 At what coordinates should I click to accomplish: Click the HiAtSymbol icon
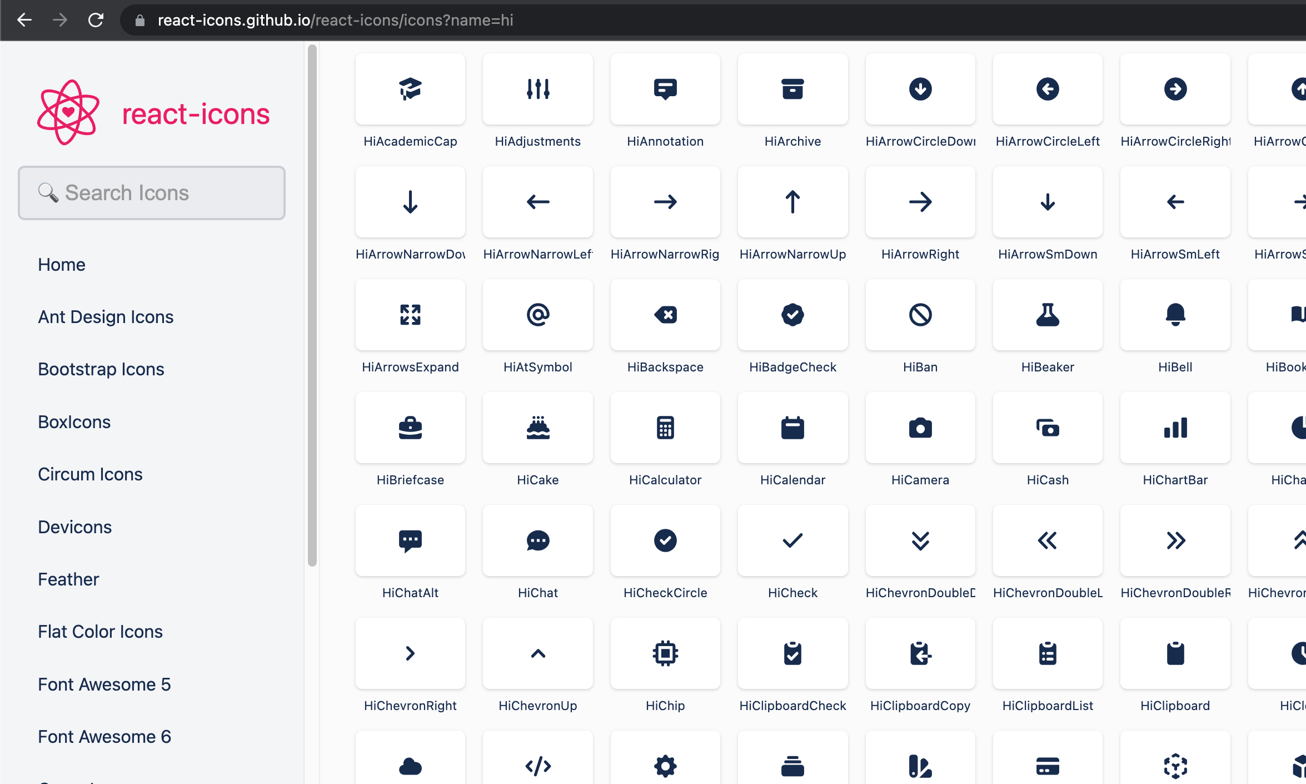tap(538, 315)
